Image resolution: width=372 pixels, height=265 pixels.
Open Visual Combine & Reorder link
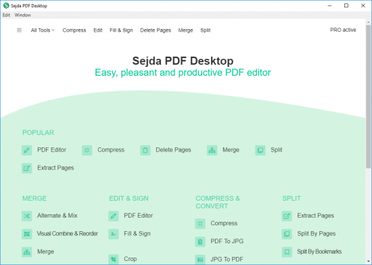pyautogui.click(x=68, y=233)
